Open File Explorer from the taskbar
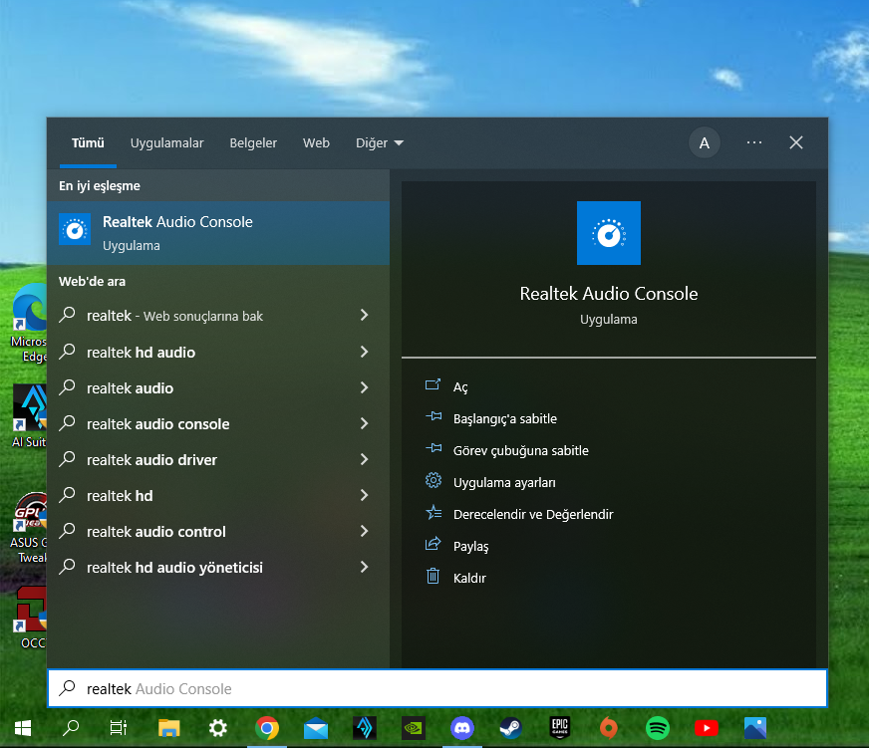The width and height of the screenshot is (869, 748). [169, 728]
